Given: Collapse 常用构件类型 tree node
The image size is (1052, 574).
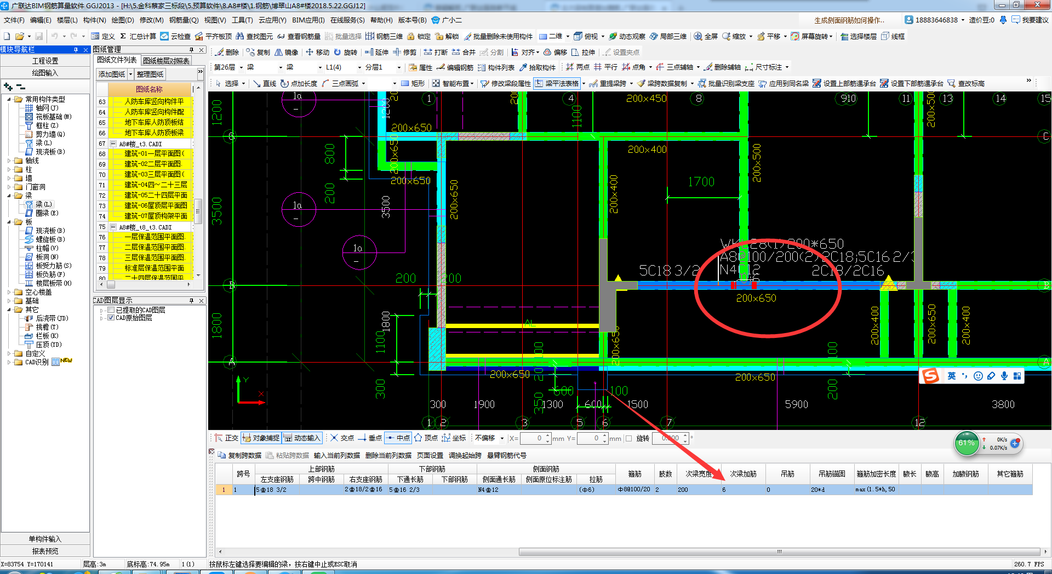Looking at the screenshot, I should click(x=9, y=99).
